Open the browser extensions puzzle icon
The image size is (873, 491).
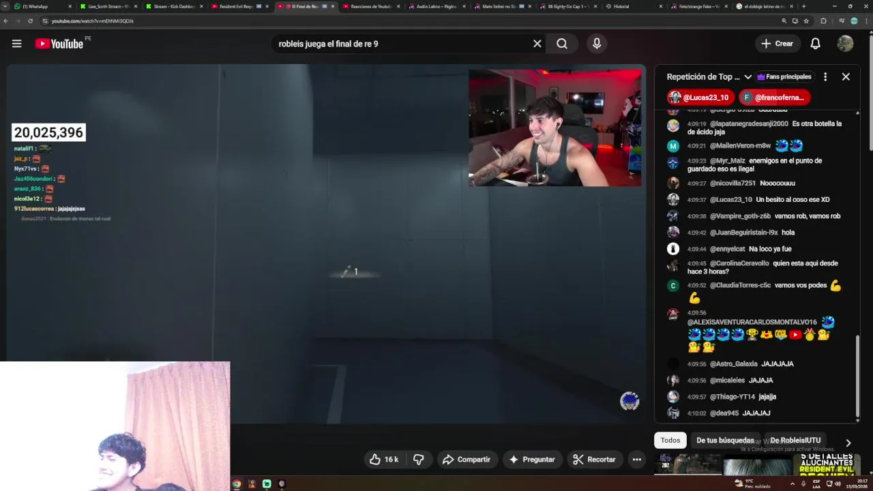823,21
